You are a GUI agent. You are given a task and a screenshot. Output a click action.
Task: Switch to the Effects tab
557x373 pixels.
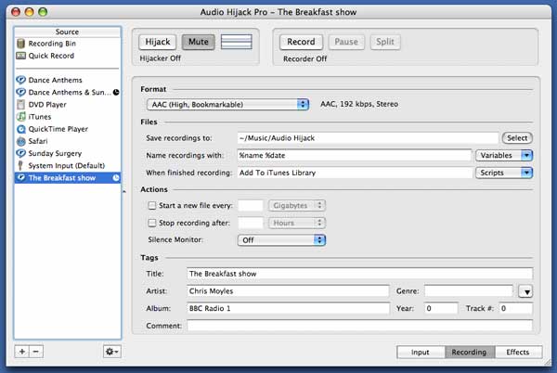[518, 352]
